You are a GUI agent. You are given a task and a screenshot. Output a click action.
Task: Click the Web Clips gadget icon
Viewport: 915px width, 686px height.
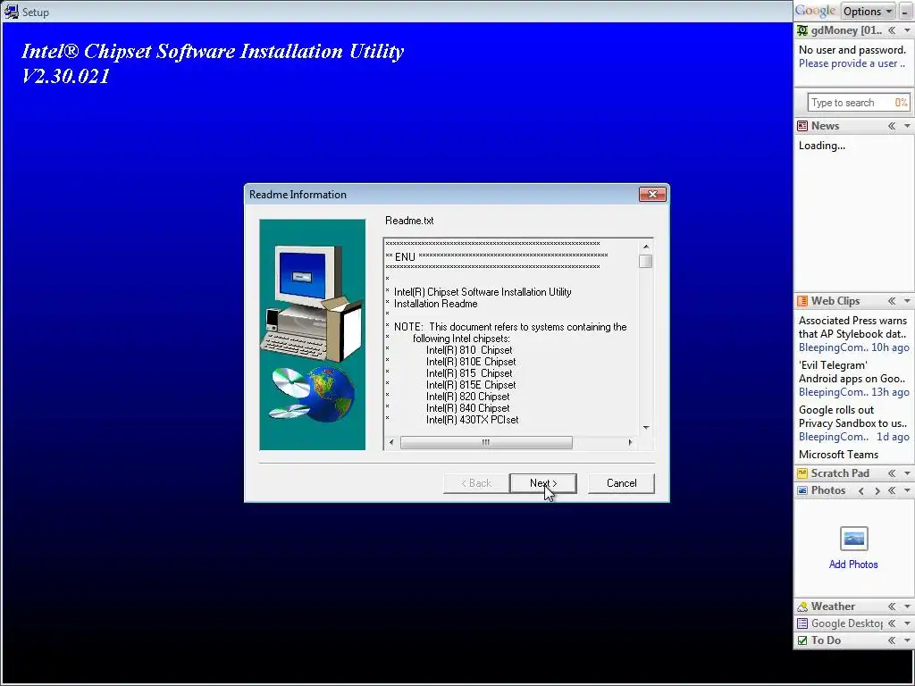pyautogui.click(x=802, y=301)
